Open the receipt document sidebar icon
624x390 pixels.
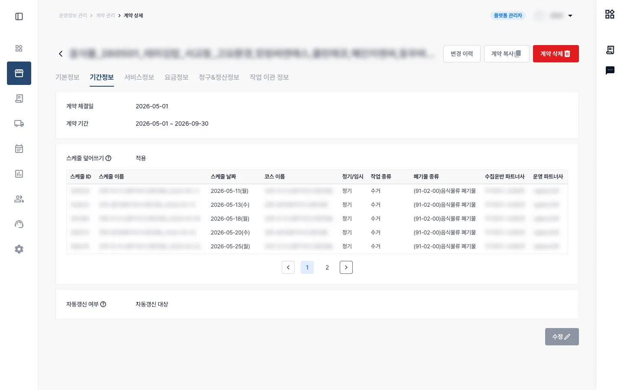pyautogui.click(x=19, y=98)
